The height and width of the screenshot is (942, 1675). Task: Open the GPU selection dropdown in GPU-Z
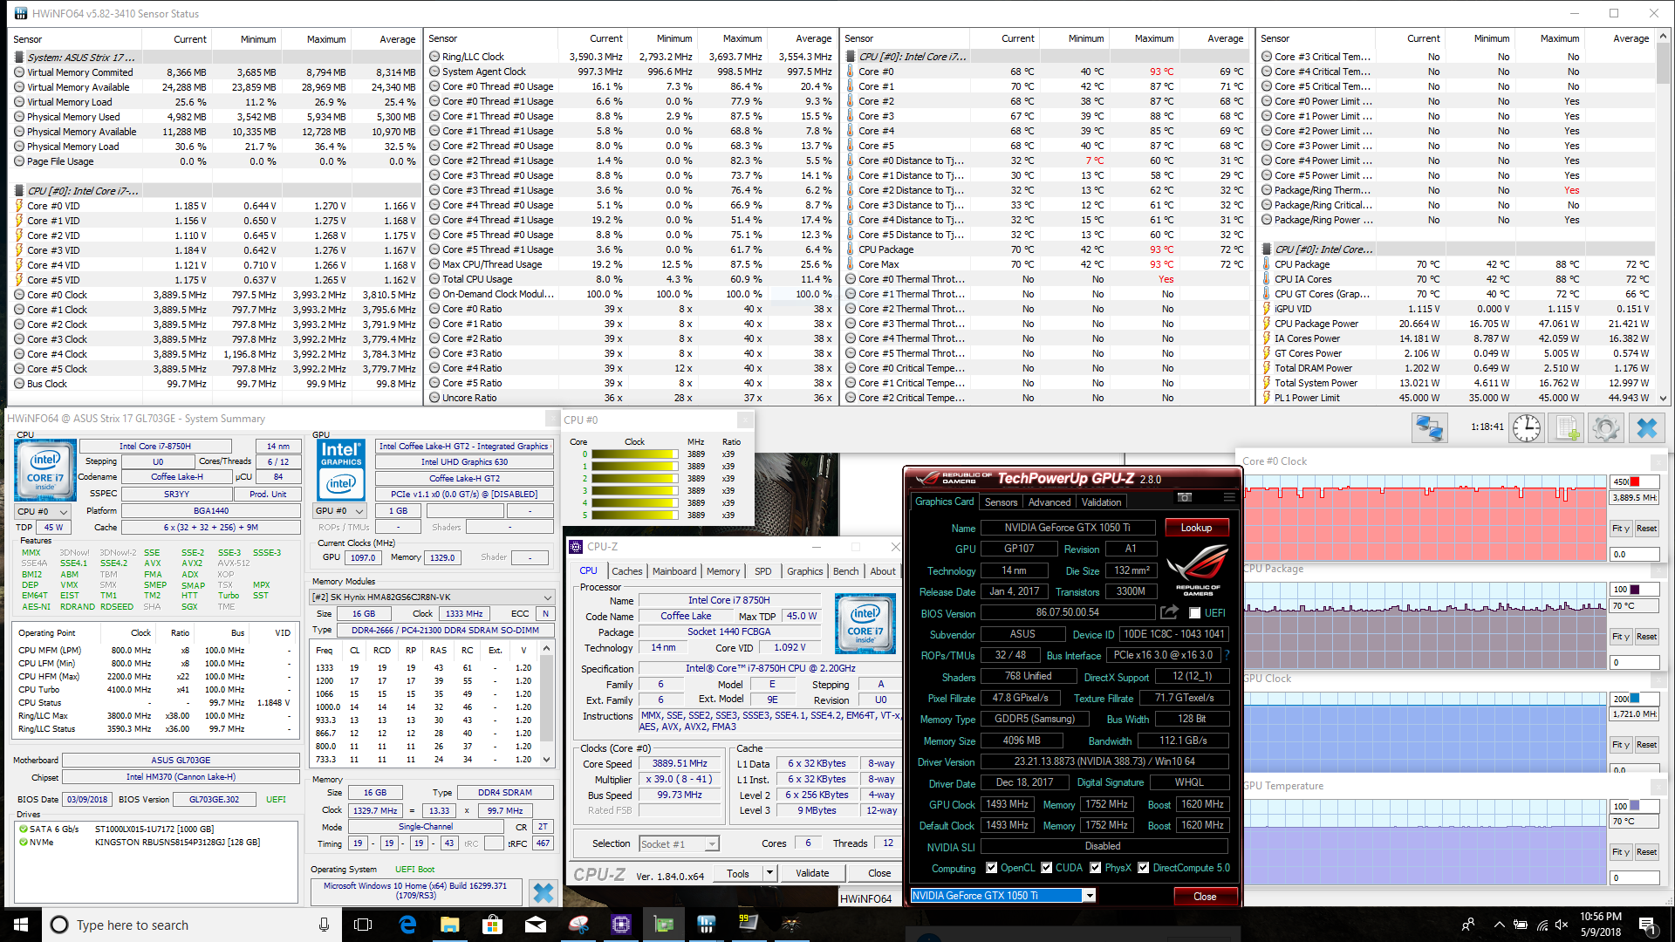1089,896
